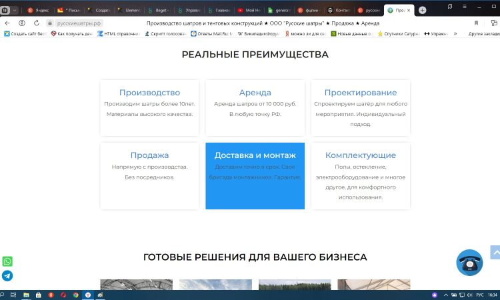The width and height of the screenshot is (500, 300).
Task: Switch to the generator tab
Action: [279, 10]
